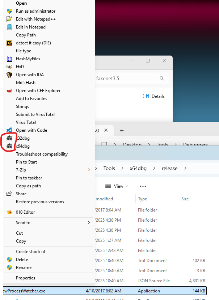Screen dimensions: 219x300
Task: Click the HxD hex editor icon
Action: (9, 67)
